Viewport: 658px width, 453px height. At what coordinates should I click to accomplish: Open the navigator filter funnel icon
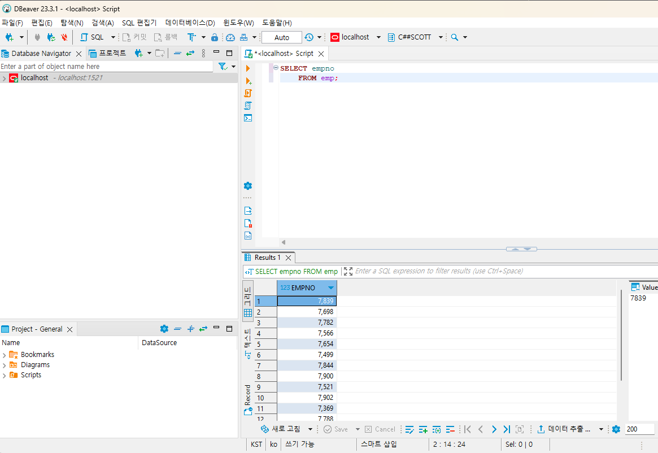(223, 66)
